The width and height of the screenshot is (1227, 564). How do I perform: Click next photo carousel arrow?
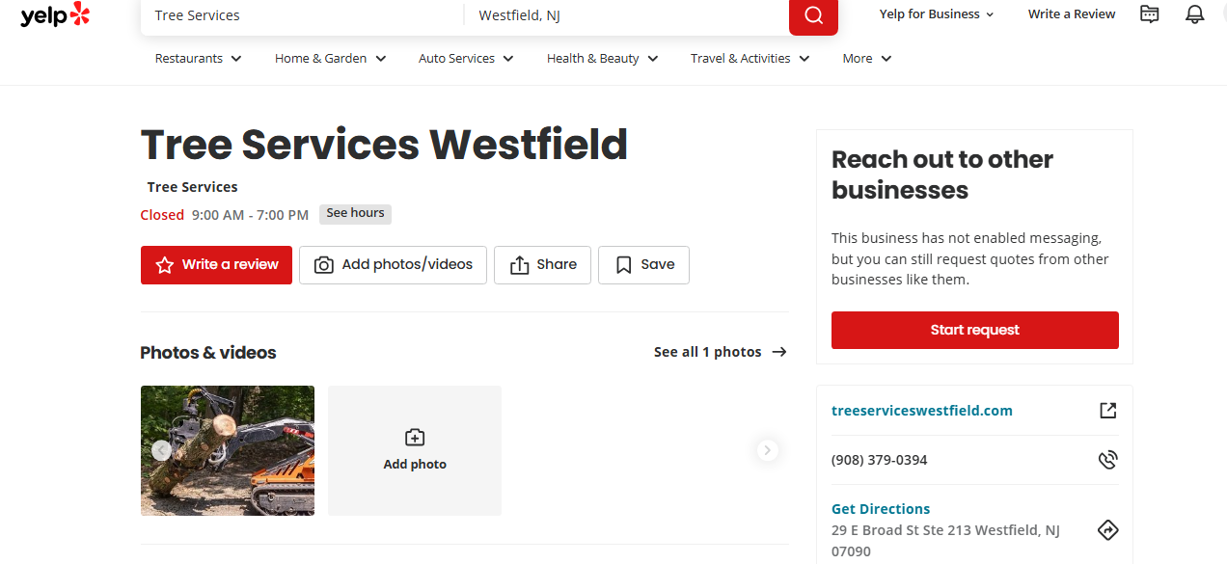click(768, 450)
